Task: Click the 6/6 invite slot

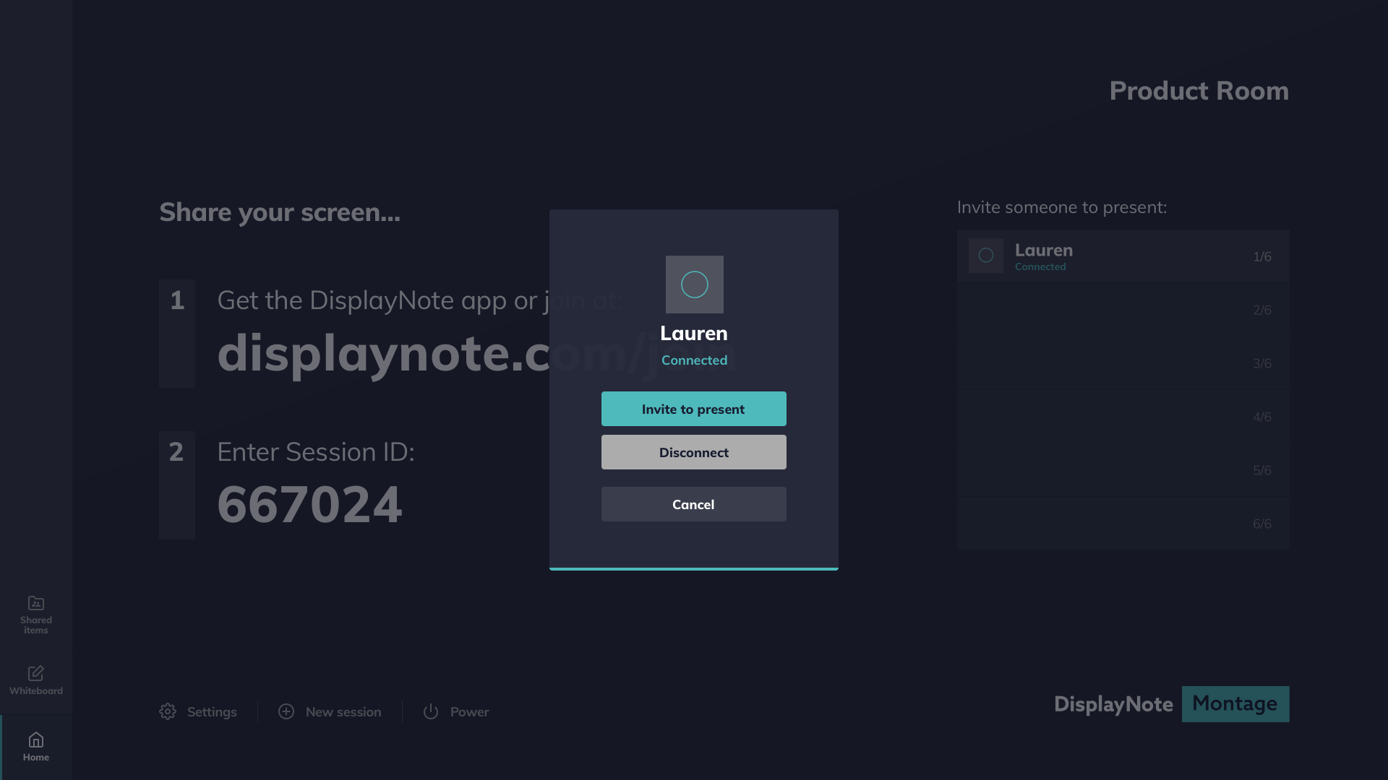Action: (x=1123, y=523)
